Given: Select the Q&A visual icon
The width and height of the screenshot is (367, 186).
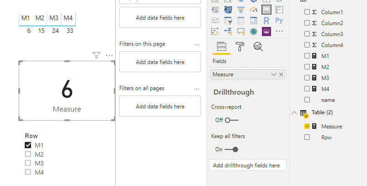Looking at the screenshot, I should pyautogui.click(x=241, y=32).
